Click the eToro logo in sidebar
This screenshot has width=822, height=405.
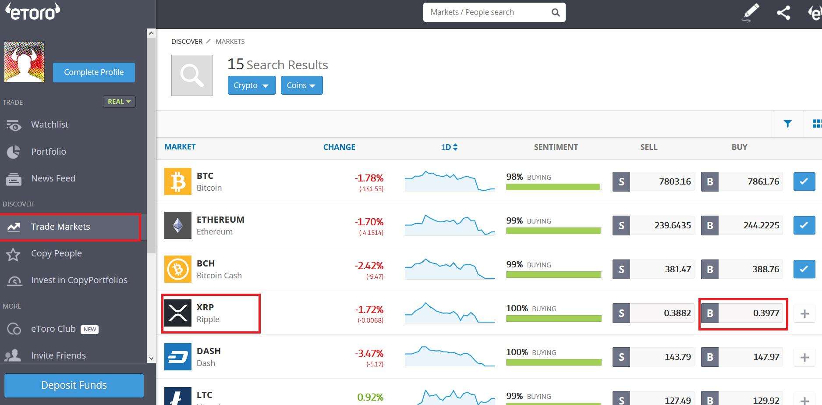[x=33, y=12]
